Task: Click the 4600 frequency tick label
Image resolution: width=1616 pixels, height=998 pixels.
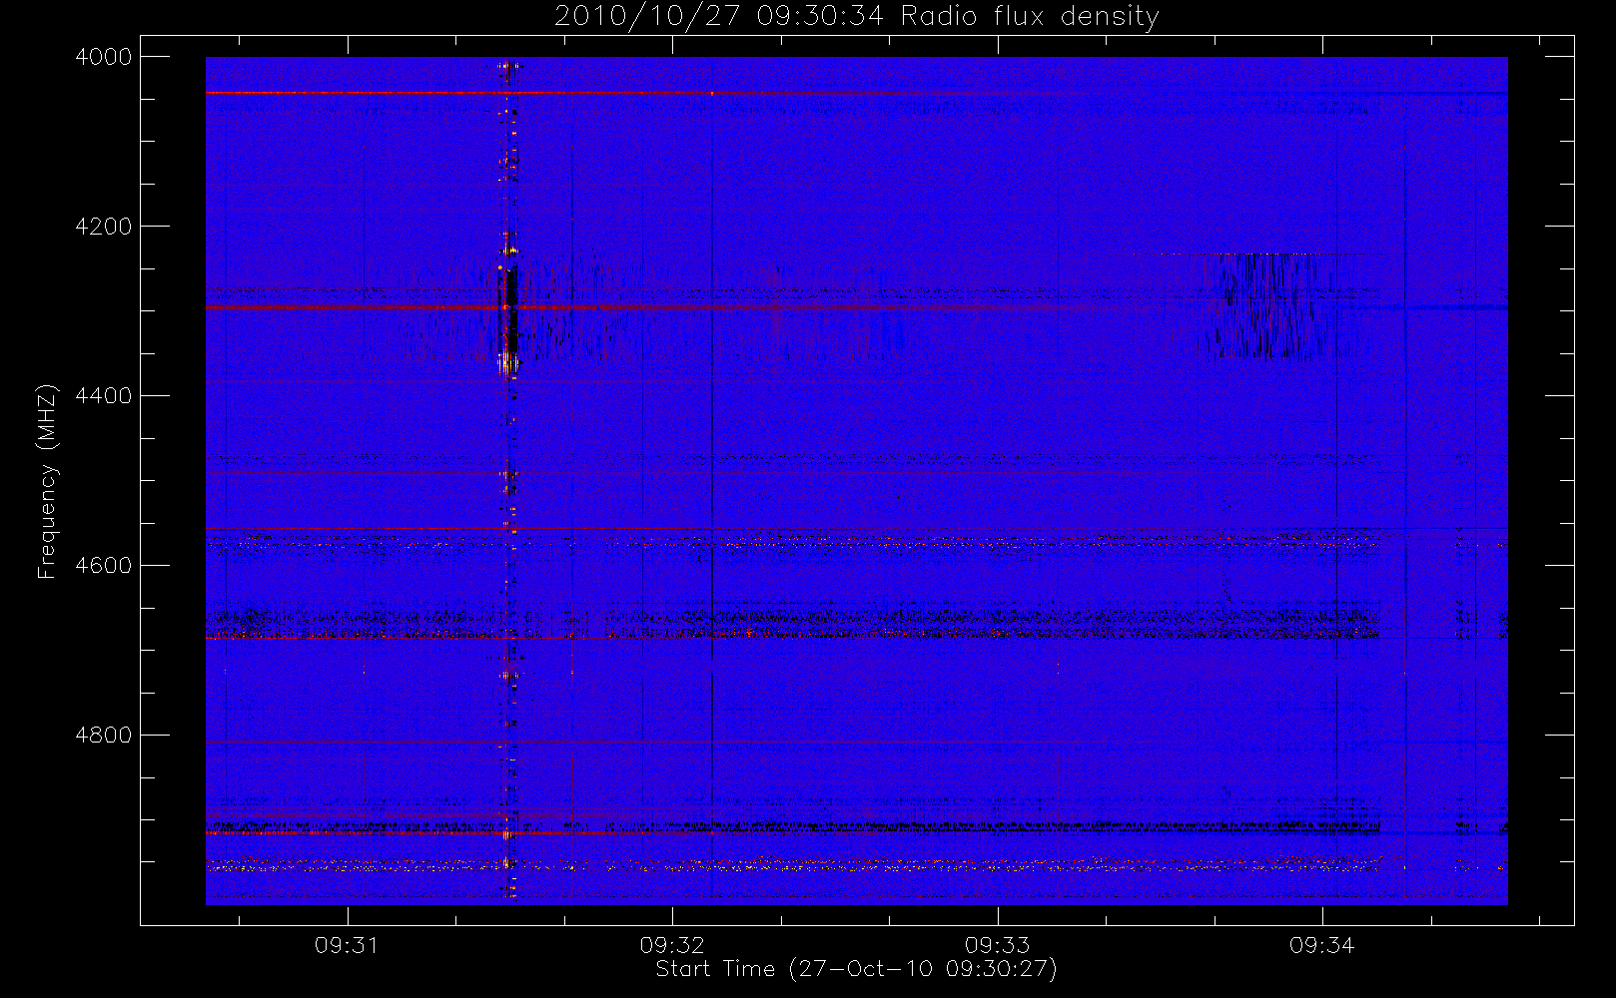Action: 104,566
